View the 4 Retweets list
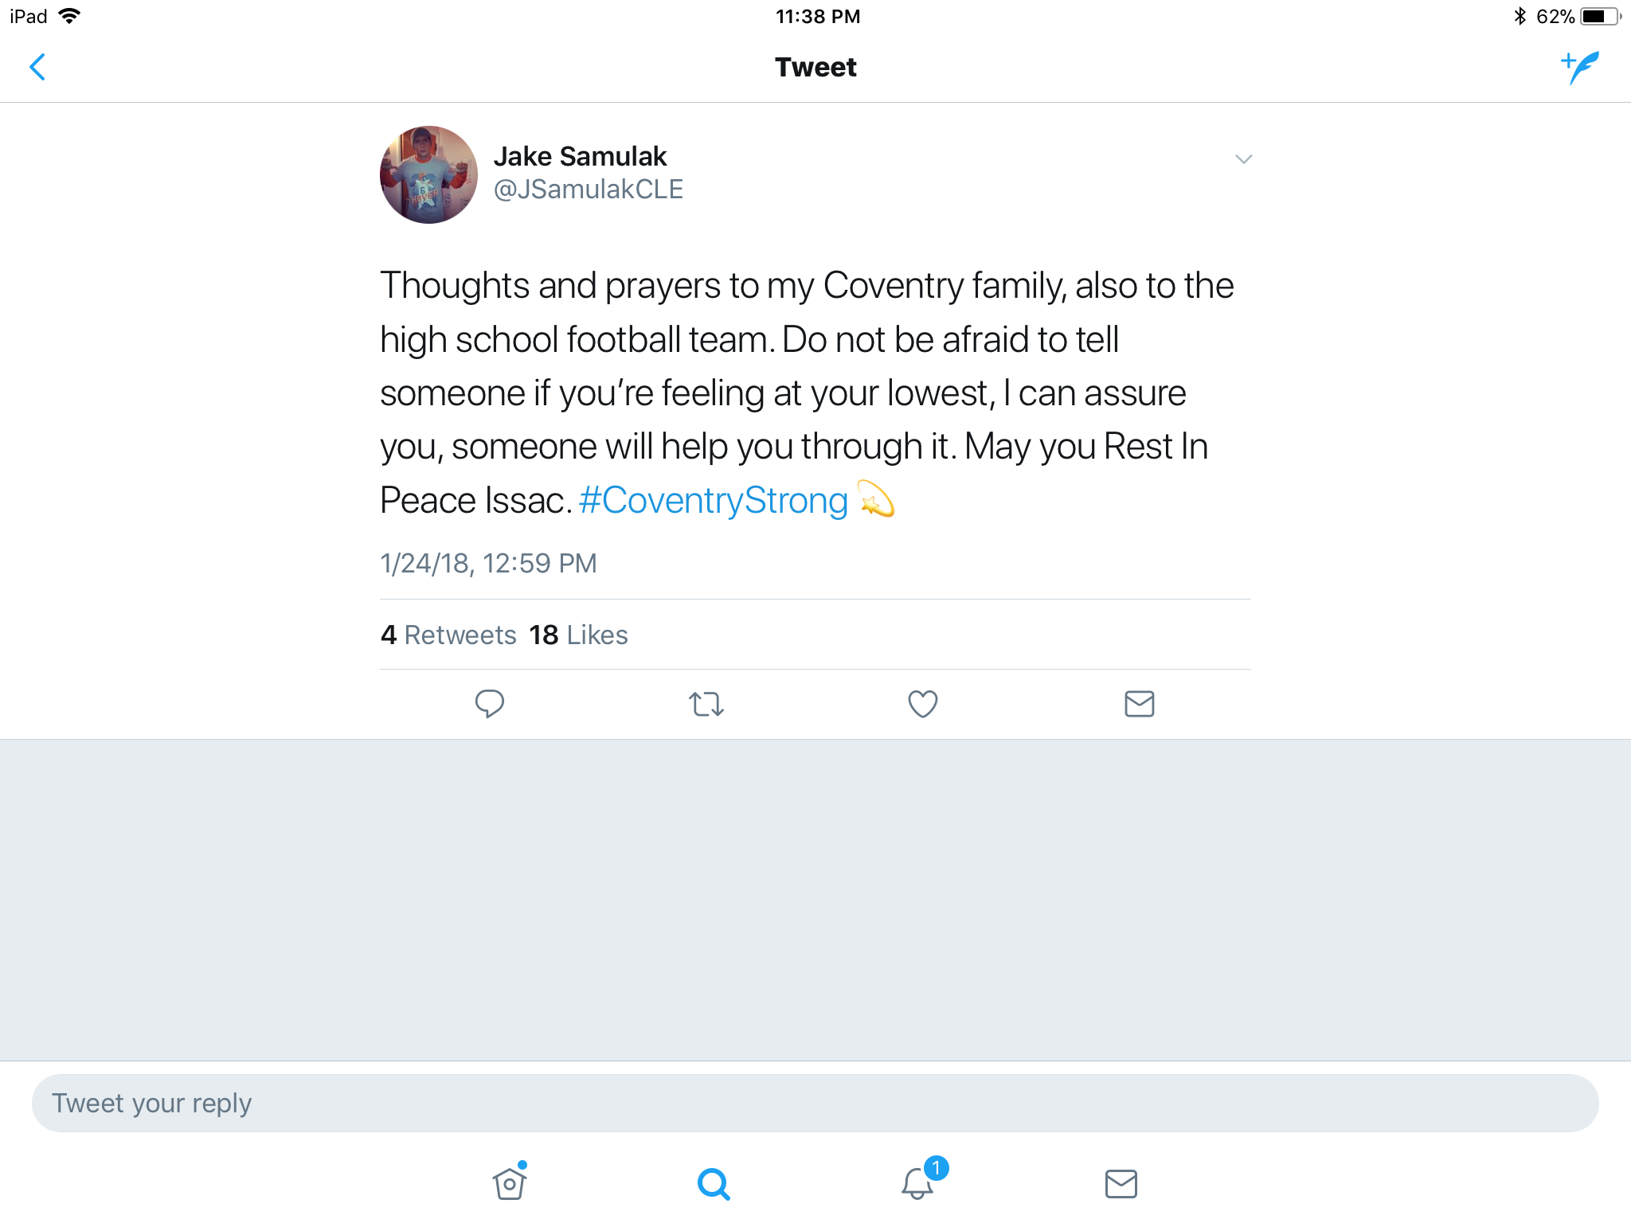 point(448,635)
